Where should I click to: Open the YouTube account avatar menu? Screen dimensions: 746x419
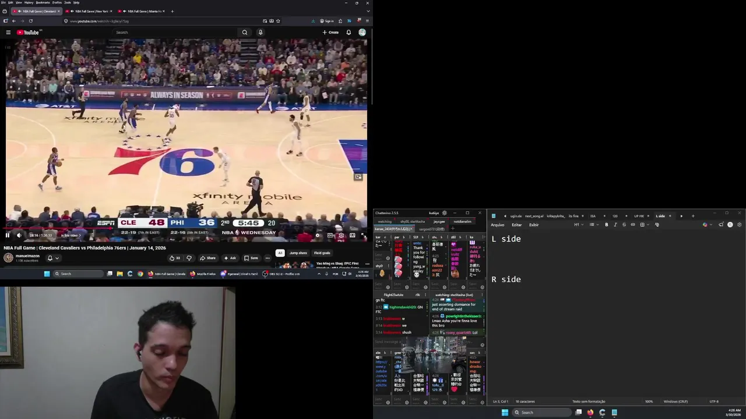click(362, 33)
